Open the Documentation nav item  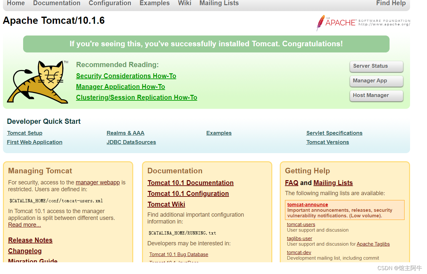click(x=57, y=3)
